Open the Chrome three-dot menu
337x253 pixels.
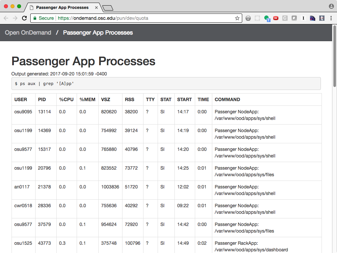331,18
